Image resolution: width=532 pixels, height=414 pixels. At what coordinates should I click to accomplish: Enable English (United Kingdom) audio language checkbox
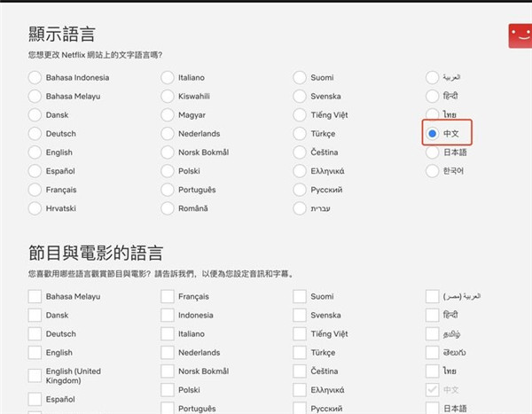tap(35, 376)
